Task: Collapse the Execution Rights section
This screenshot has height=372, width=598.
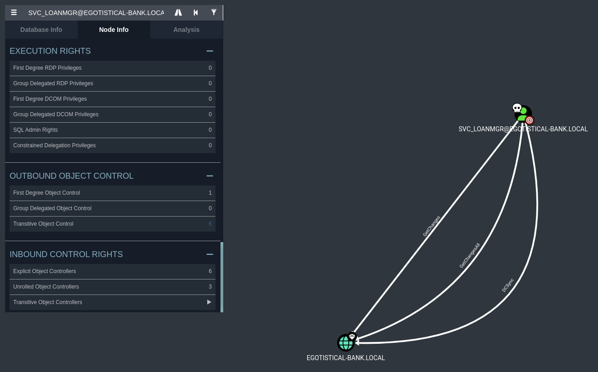Action: click(x=210, y=51)
